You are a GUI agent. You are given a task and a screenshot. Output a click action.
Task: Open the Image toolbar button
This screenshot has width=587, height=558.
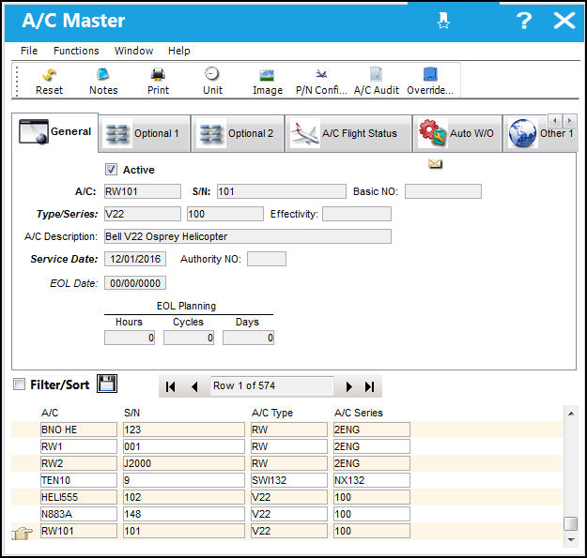click(x=268, y=81)
